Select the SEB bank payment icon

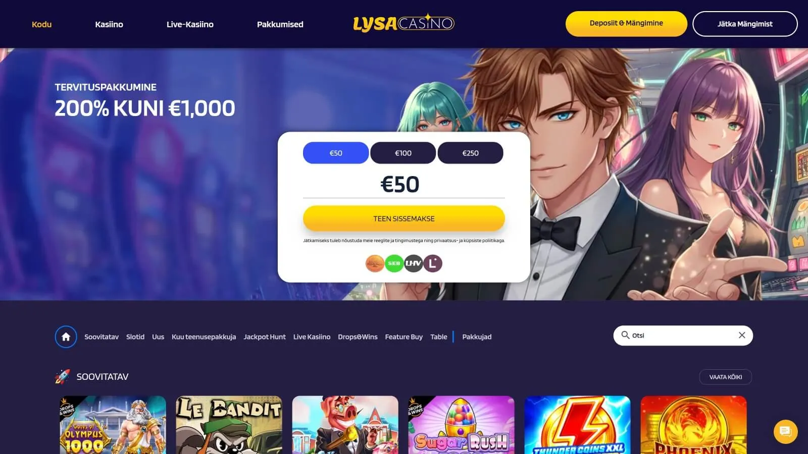coord(394,263)
